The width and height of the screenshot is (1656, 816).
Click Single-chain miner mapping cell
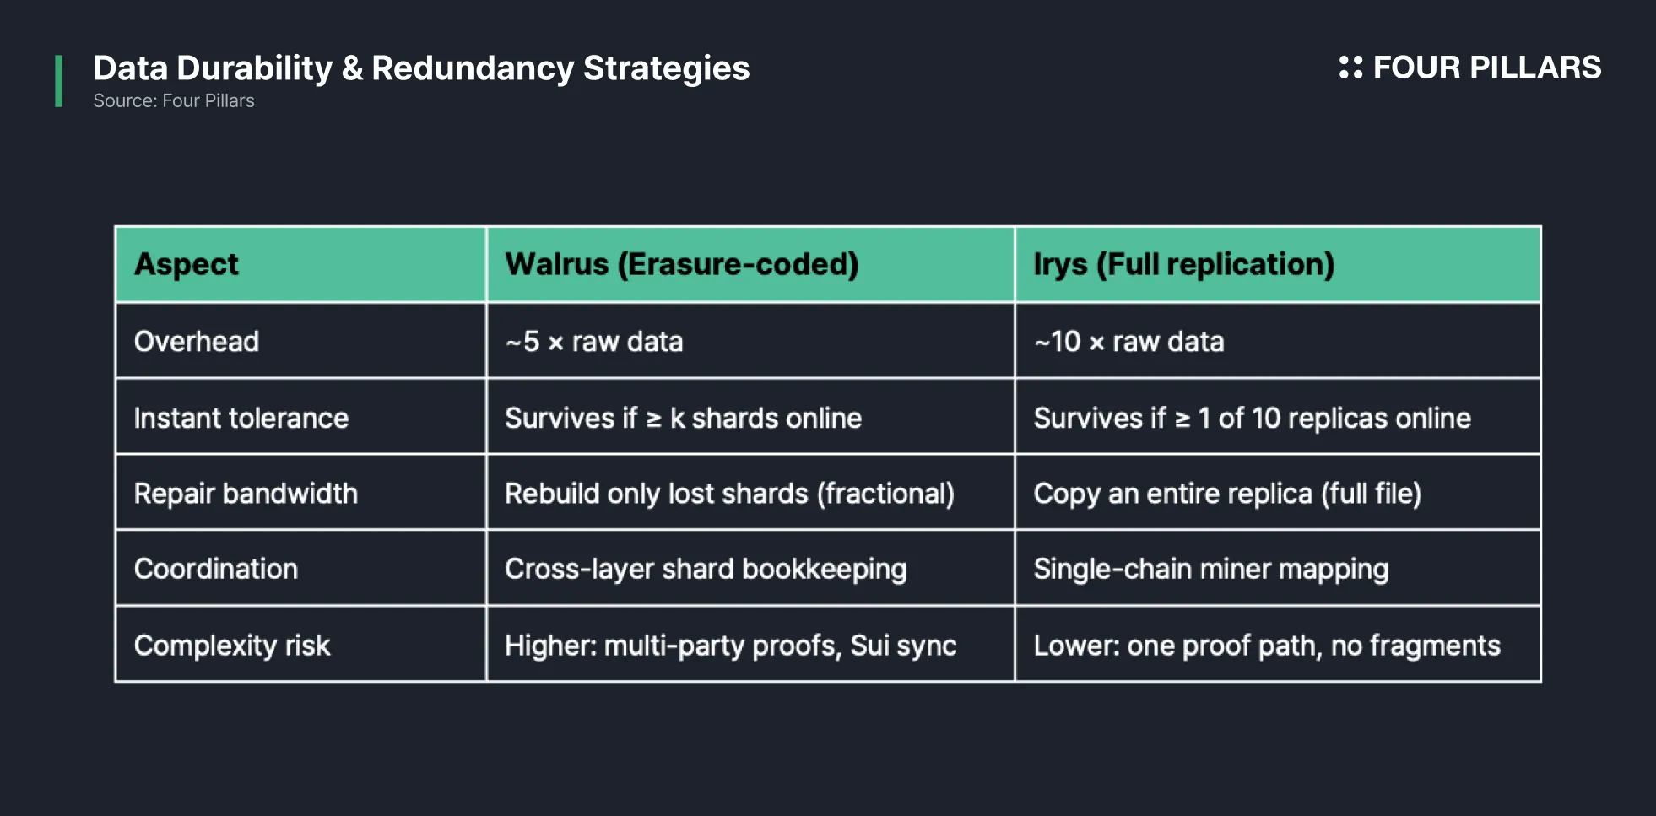(x=1278, y=568)
